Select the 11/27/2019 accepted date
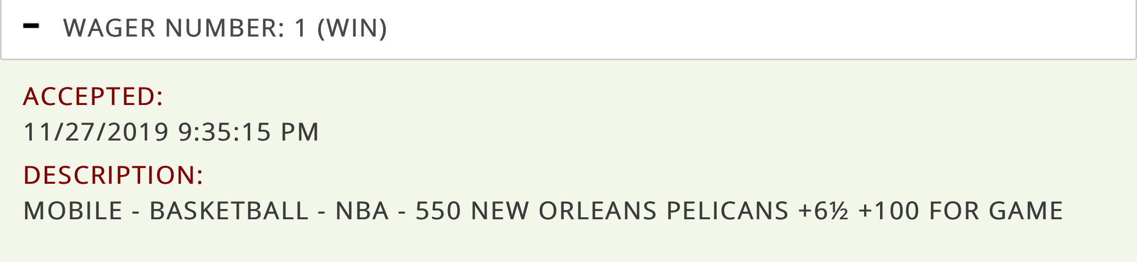Viewport: 1137px width, 262px height. [96, 132]
